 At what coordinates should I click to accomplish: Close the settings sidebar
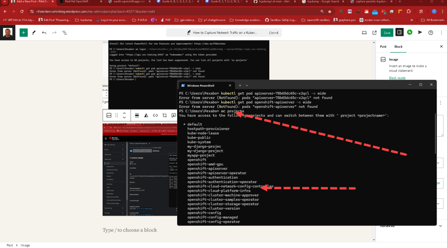pyautogui.click(x=441, y=46)
